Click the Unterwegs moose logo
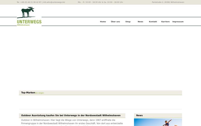Viewport: 201px width, 126px height. (x=29, y=16)
